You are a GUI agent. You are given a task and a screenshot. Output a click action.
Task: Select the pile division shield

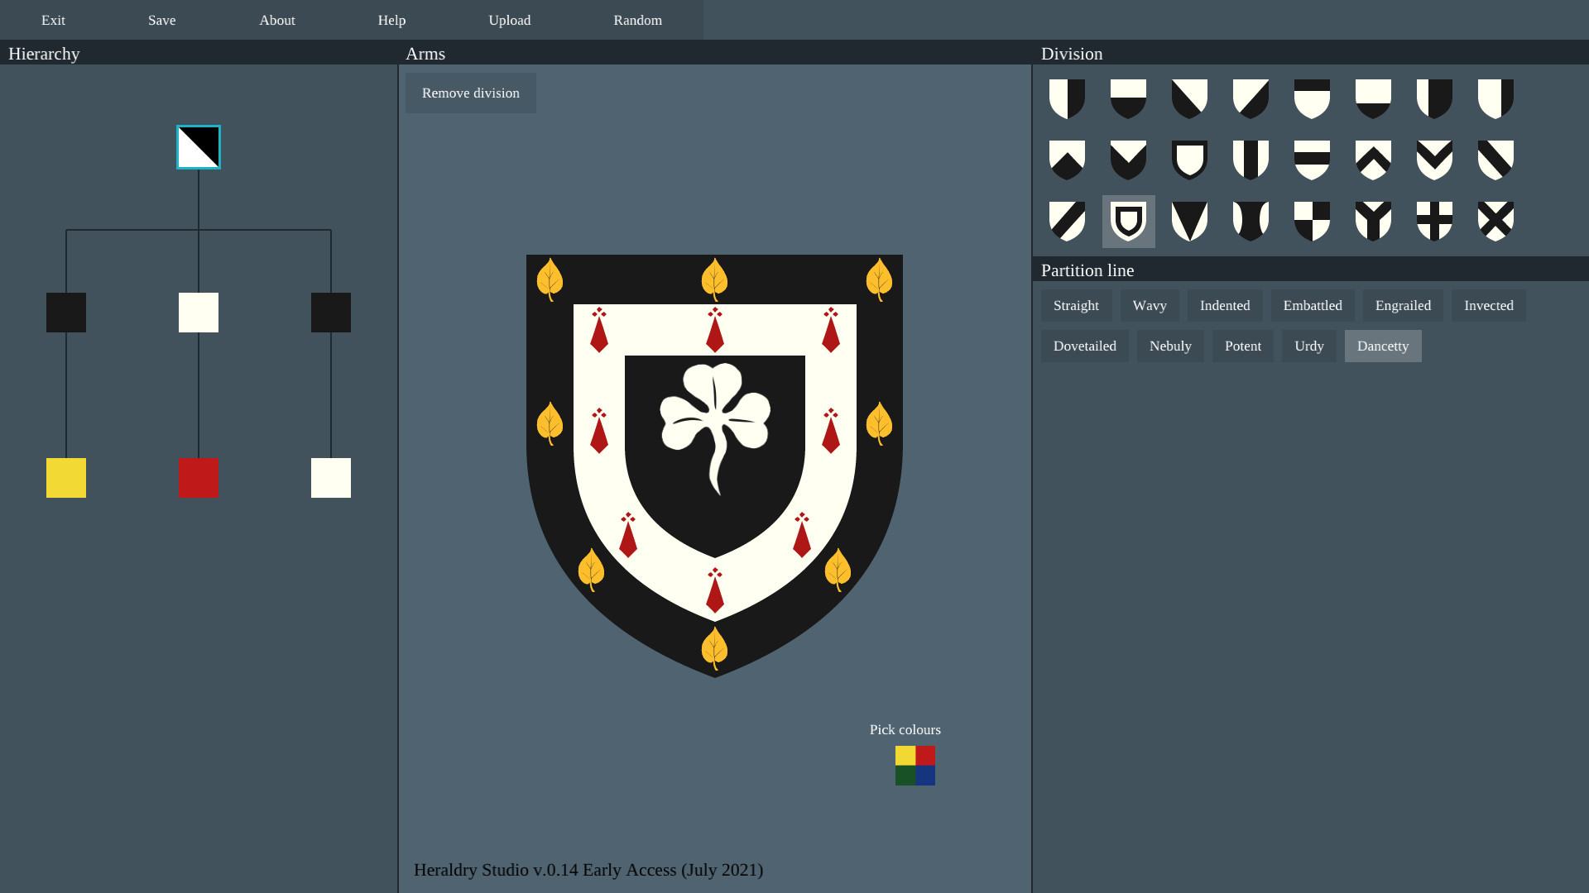click(1189, 219)
